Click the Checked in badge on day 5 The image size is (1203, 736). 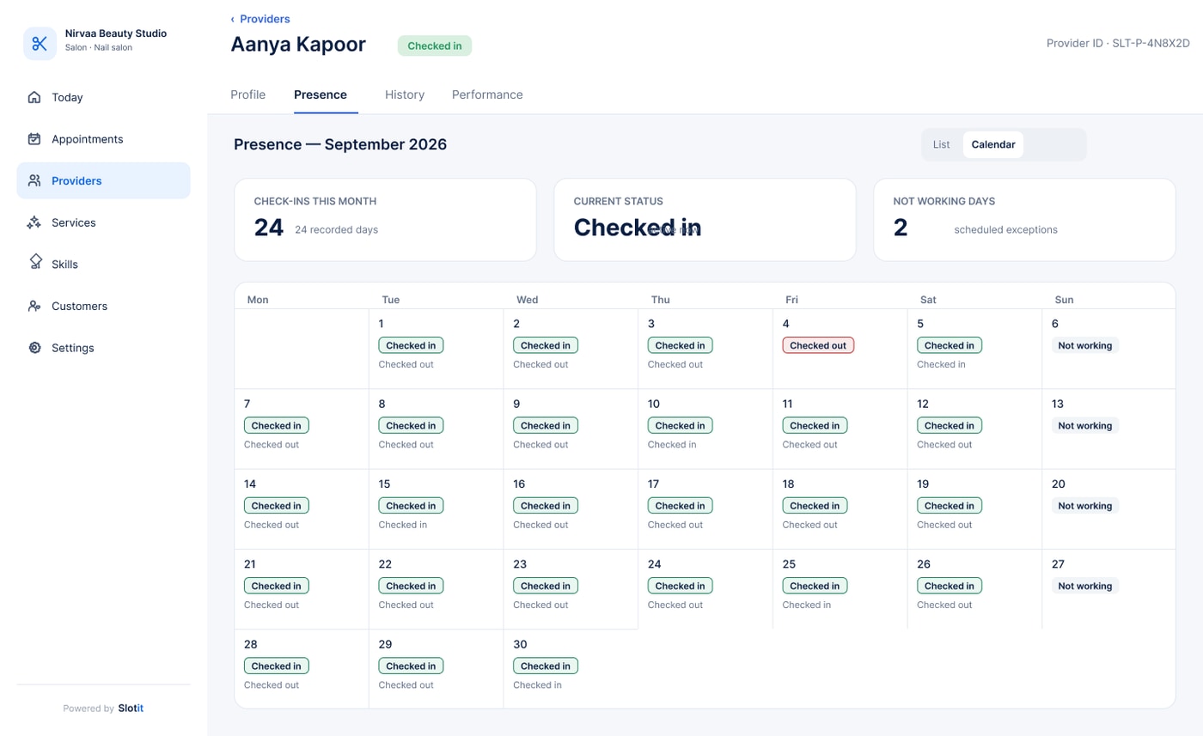point(950,345)
